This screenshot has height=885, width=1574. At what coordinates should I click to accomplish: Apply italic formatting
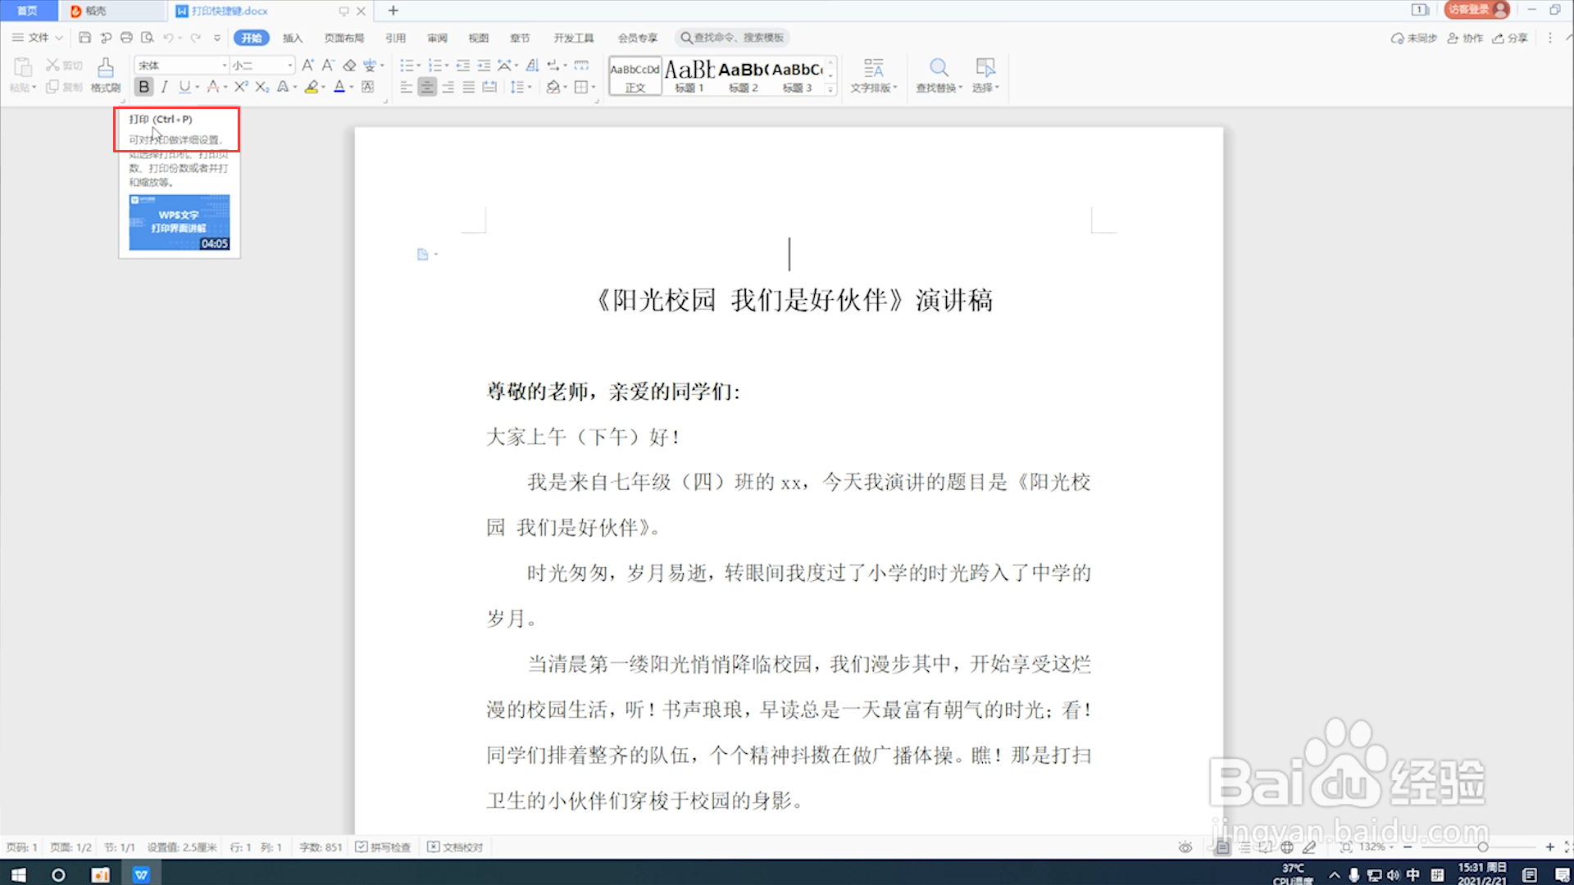pyautogui.click(x=164, y=87)
